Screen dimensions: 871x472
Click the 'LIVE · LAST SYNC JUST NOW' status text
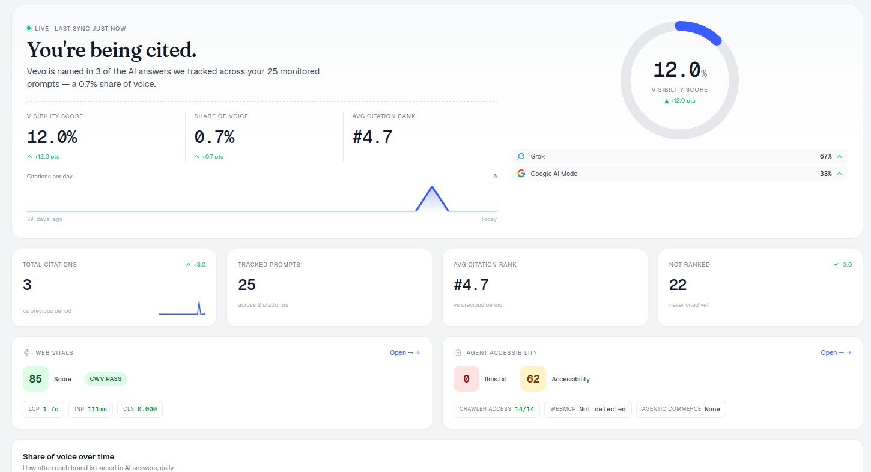click(x=80, y=28)
